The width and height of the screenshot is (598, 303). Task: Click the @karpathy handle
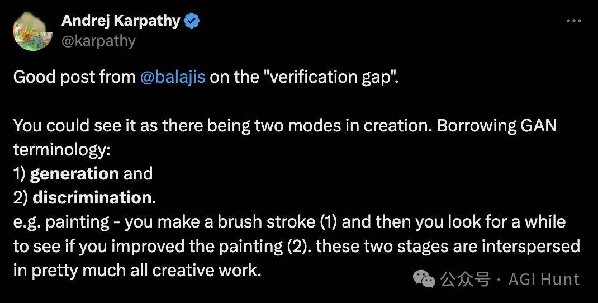coord(98,40)
